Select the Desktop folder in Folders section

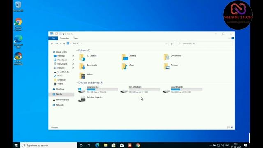pyautogui.click(x=129, y=58)
